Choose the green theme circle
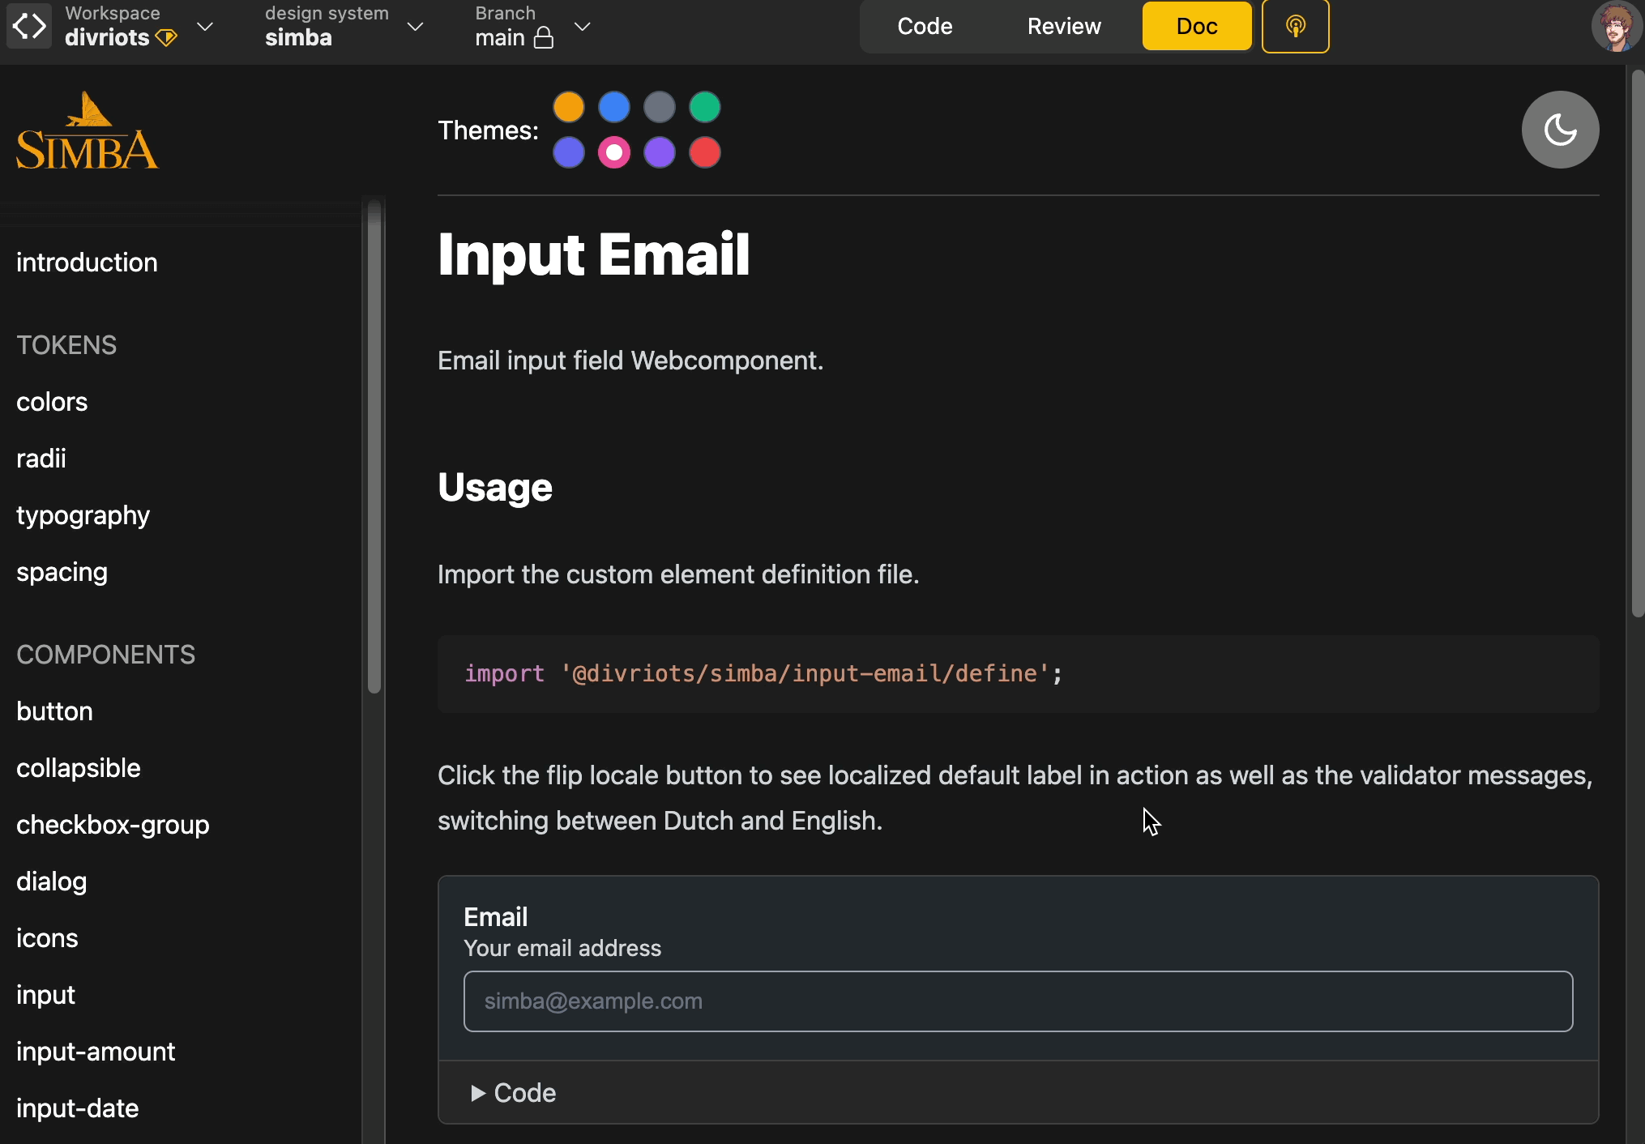 [705, 107]
